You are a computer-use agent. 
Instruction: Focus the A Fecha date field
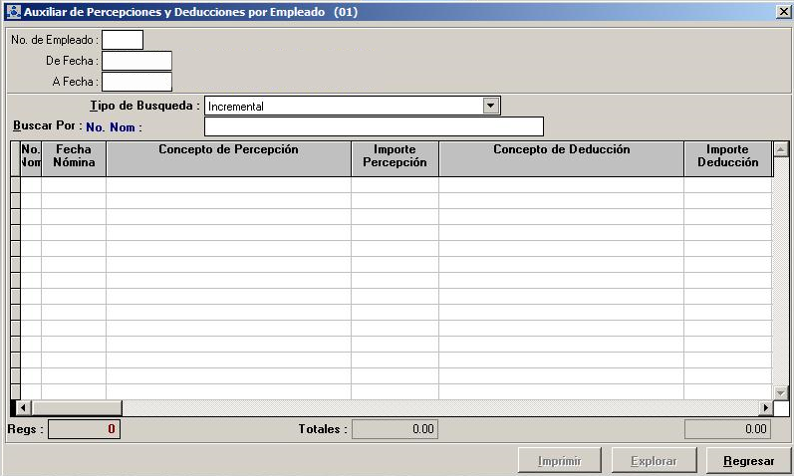(x=136, y=82)
